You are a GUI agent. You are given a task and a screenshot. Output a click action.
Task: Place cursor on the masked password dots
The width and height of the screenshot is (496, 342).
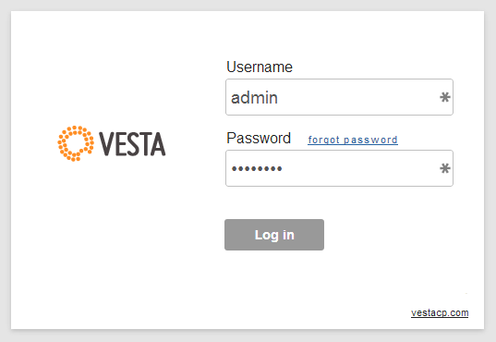pos(257,169)
